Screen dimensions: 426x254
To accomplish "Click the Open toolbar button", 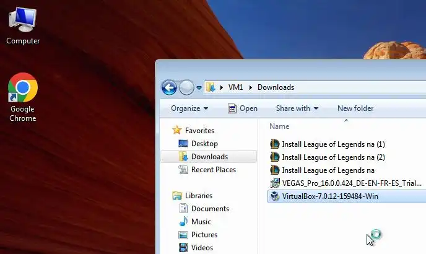I will point(243,108).
